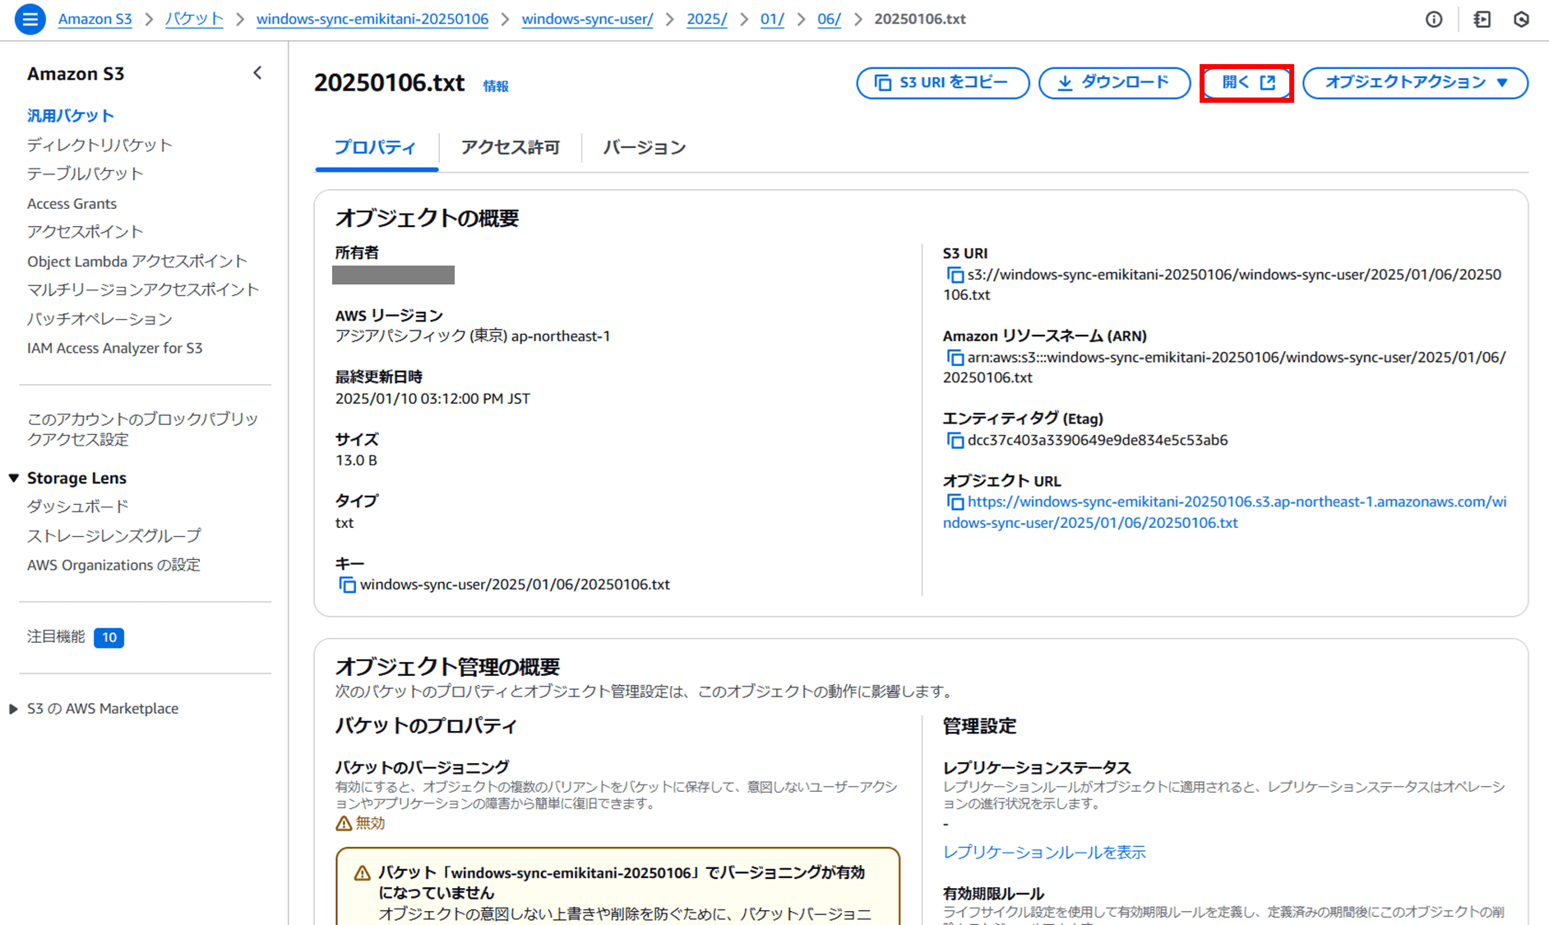Click the 2025/01/10 03:12:00 PM JST value

(x=432, y=399)
